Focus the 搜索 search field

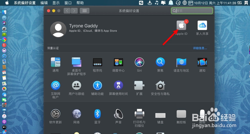pyautogui.click(x=192, y=11)
